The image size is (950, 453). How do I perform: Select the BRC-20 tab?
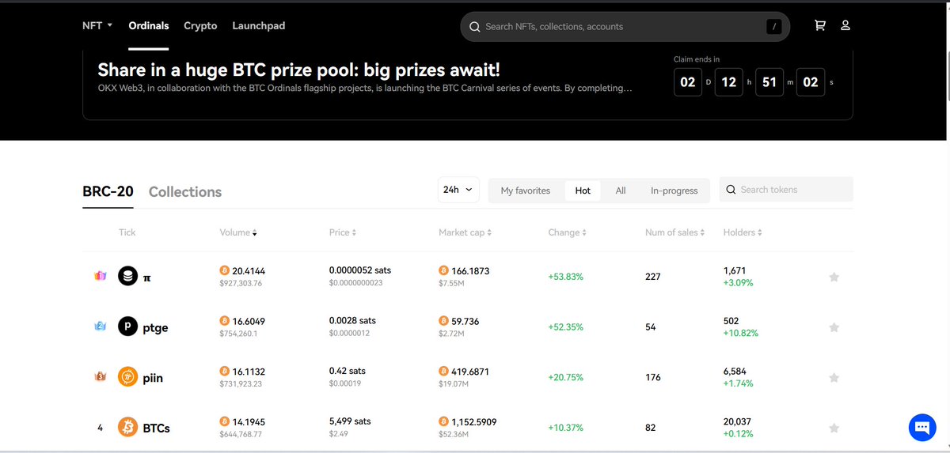(108, 191)
